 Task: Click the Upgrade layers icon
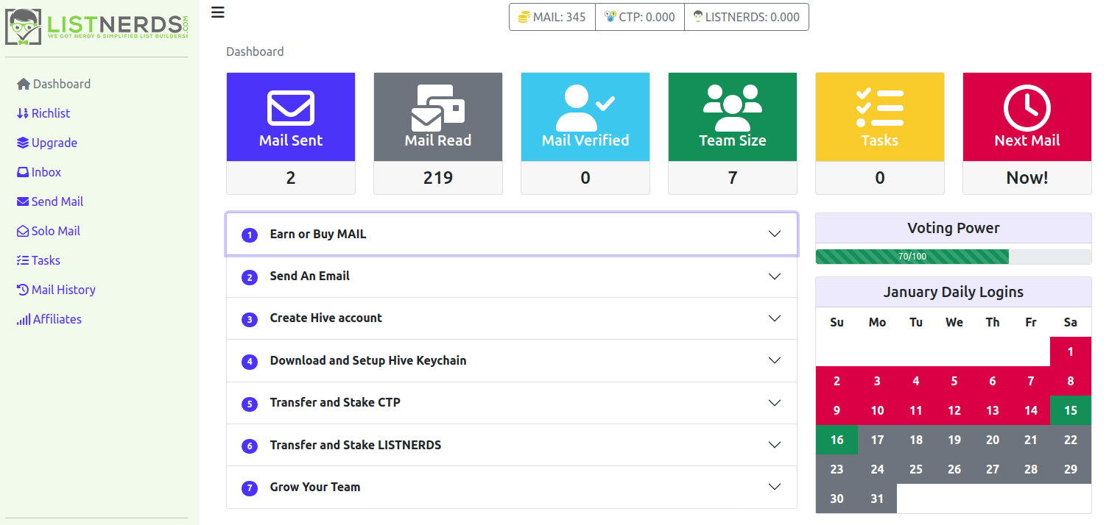click(x=23, y=143)
